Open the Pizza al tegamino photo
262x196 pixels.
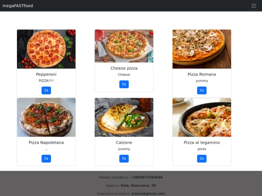tap(202, 117)
